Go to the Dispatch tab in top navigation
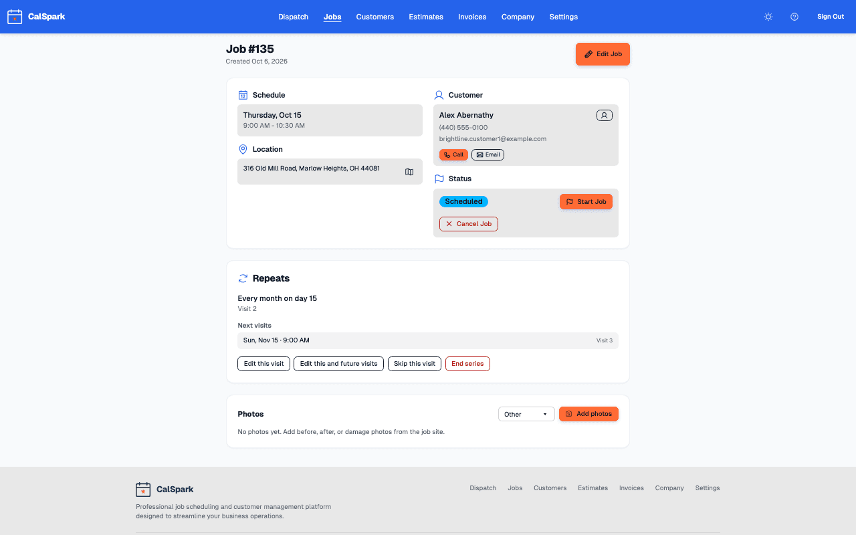856x535 pixels. click(x=293, y=17)
